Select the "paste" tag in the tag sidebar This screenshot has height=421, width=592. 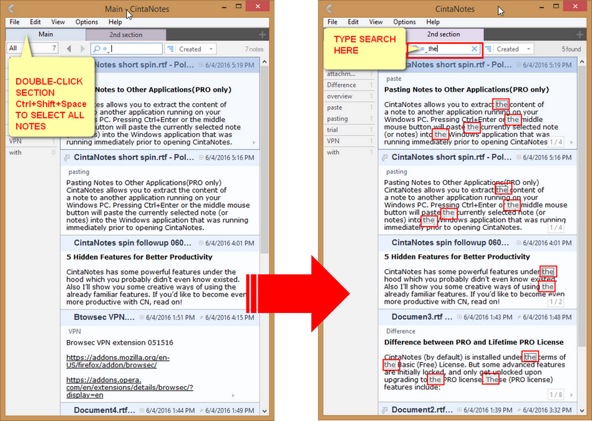349,107
